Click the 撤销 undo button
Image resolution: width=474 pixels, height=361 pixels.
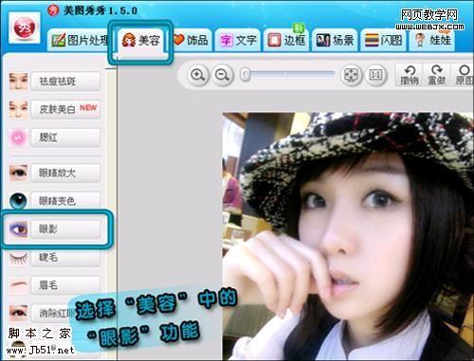click(x=410, y=75)
